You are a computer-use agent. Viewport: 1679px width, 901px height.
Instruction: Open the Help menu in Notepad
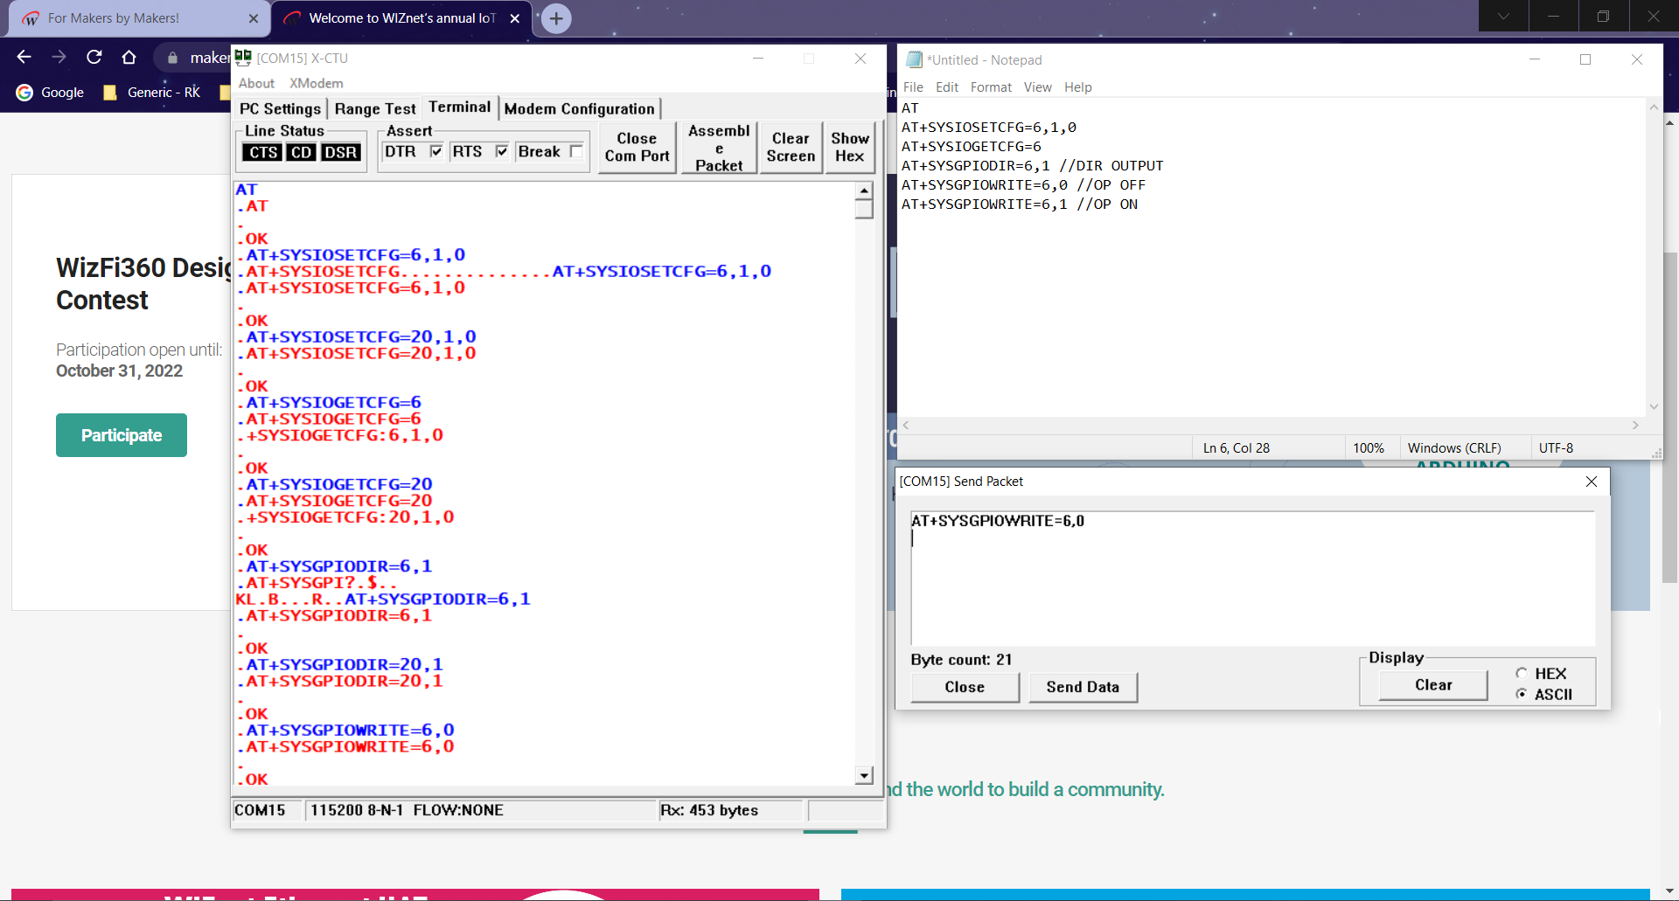[x=1078, y=87]
